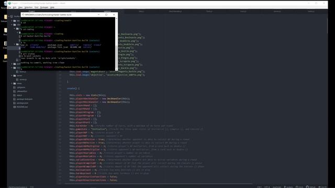Click Atom app icon in title bar
This screenshot has height=188, width=335.
point(9,3)
